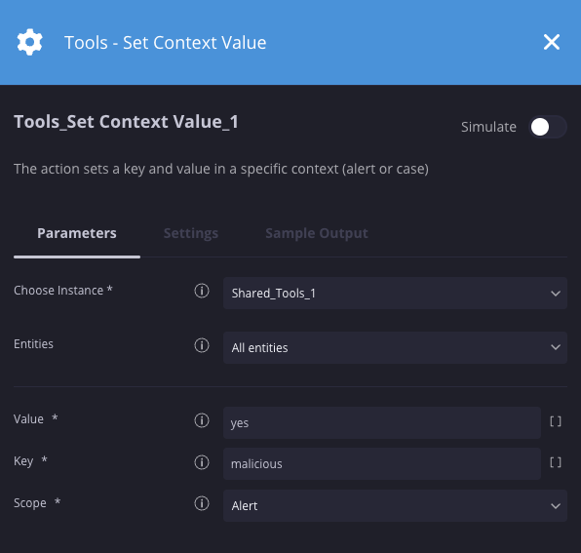This screenshot has width=581, height=553.
Task: View info icon for Scope parameter
Action: coord(202,503)
